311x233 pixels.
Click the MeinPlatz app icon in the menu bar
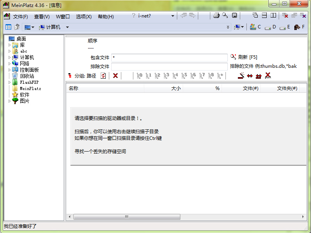(7, 16)
